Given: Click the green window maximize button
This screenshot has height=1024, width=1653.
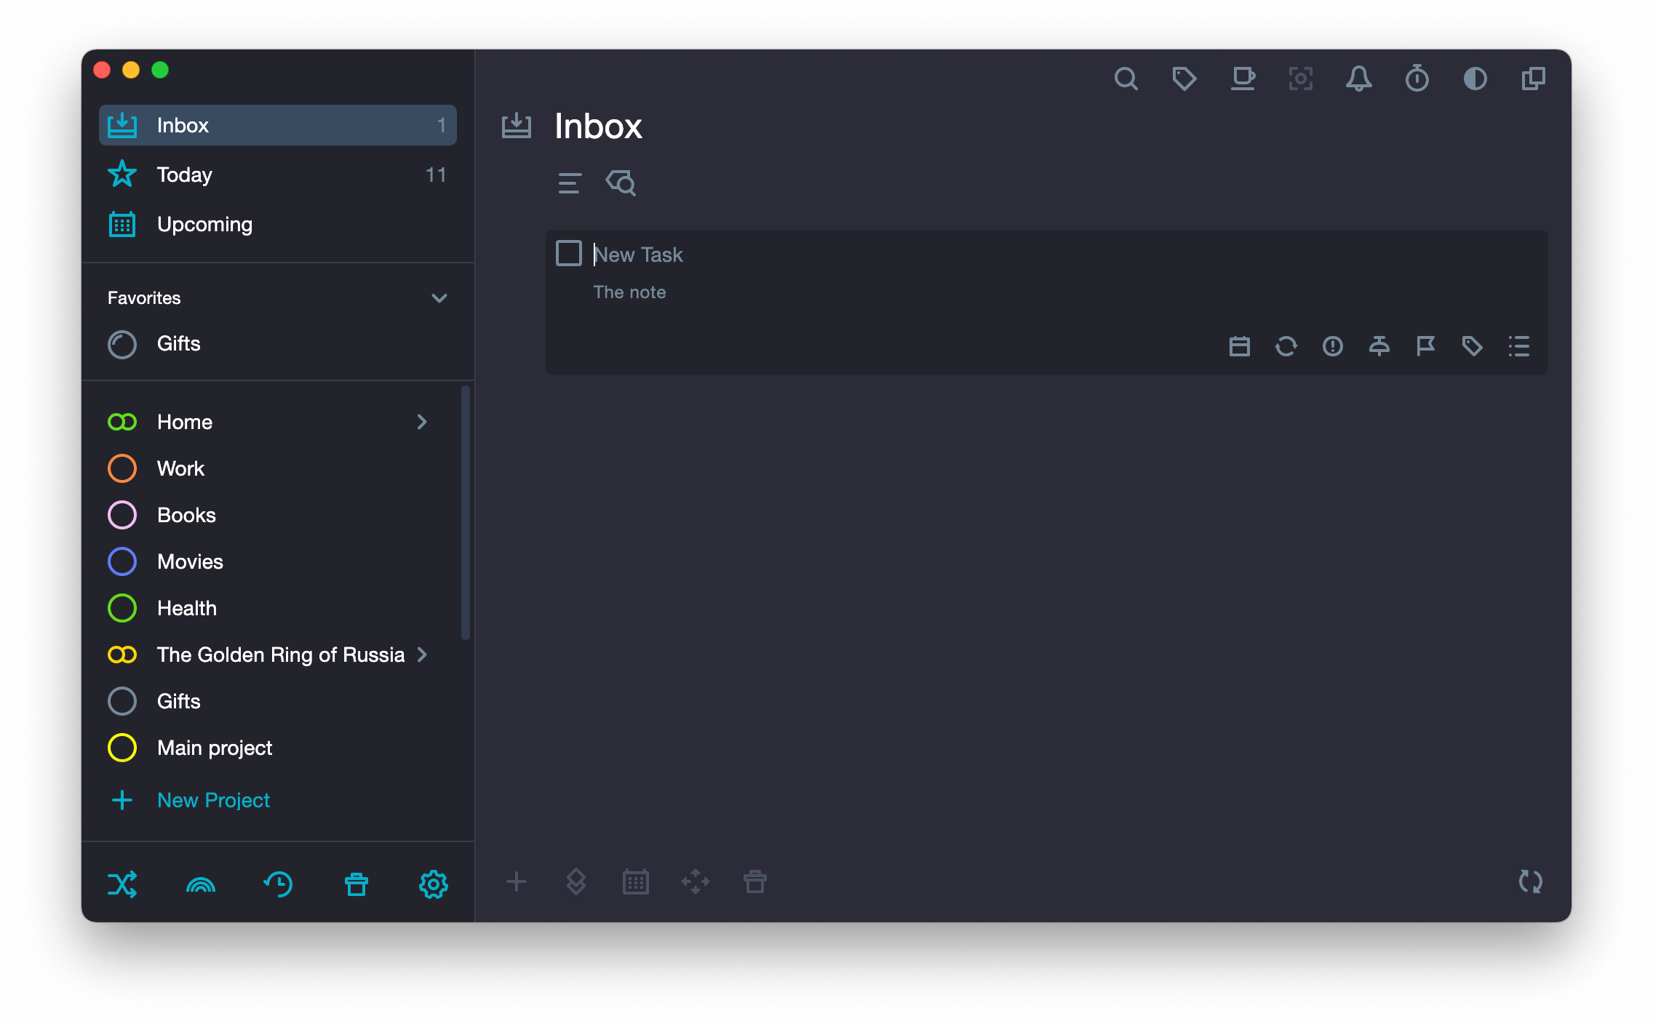Looking at the screenshot, I should 160,70.
